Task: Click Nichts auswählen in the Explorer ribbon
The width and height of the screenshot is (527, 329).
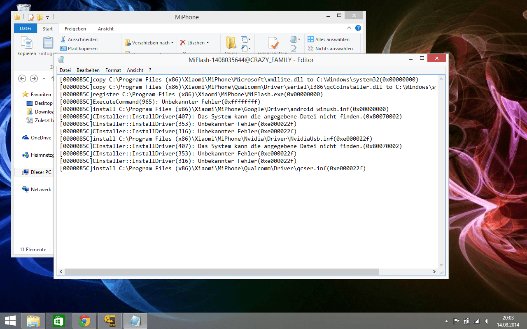Action: click(330, 49)
